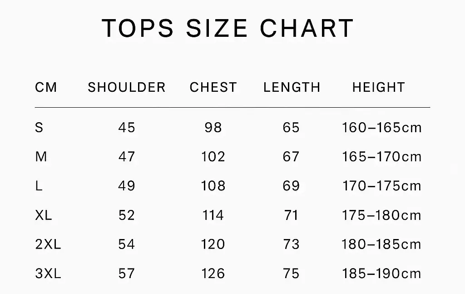Select the 185–190cm height value
This screenshot has height=294, width=465.
(x=381, y=274)
